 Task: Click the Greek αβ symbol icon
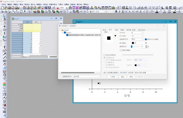click(x=137, y=11)
